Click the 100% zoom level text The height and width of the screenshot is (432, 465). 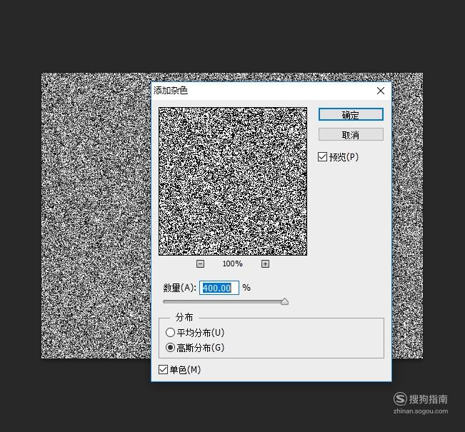point(233,263)
